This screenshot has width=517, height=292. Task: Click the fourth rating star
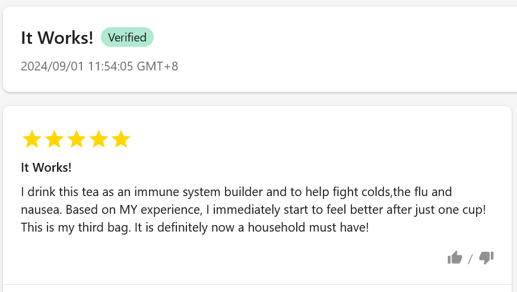tap(99, 140)
